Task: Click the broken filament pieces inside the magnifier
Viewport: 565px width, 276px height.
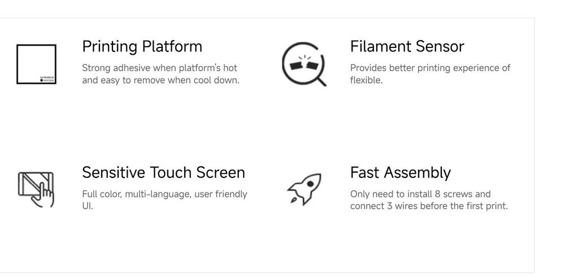Action: 303,64
